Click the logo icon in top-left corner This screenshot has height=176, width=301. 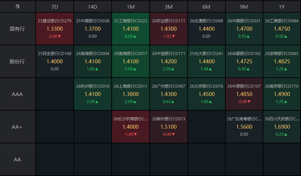click(x=17, y=7)
